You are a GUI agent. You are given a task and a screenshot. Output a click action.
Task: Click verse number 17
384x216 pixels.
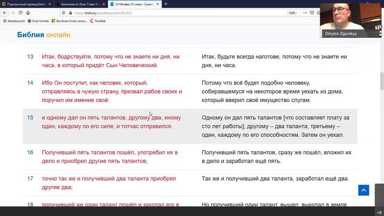pos(30,179)
